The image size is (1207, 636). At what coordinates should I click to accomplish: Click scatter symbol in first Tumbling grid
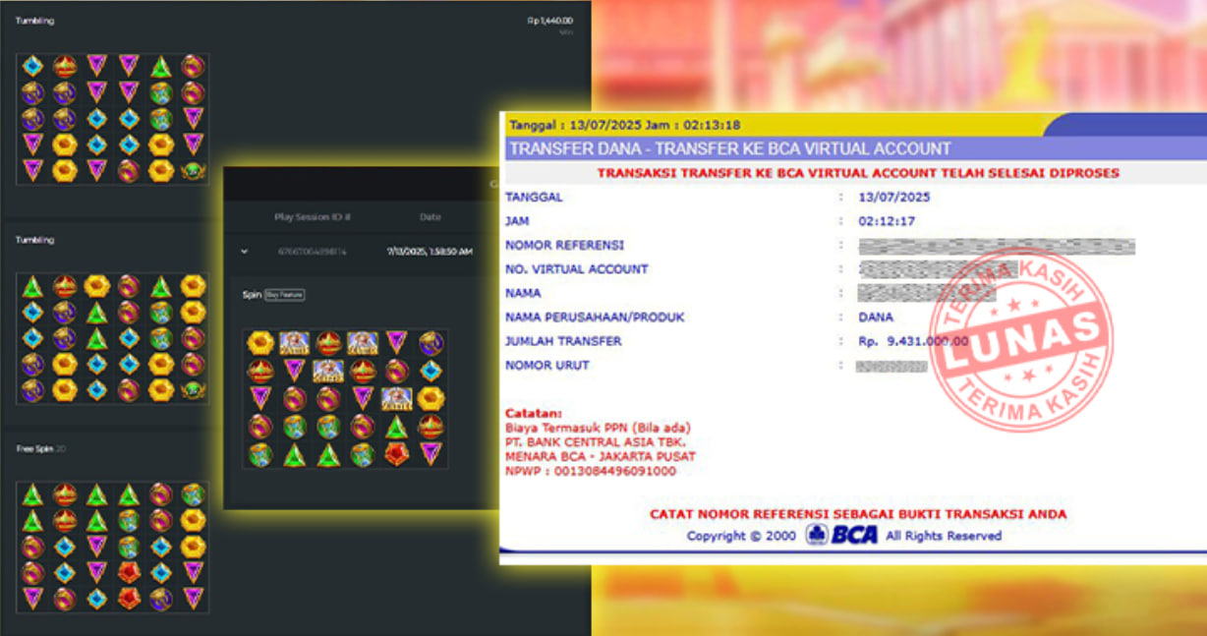click(194, 170)
